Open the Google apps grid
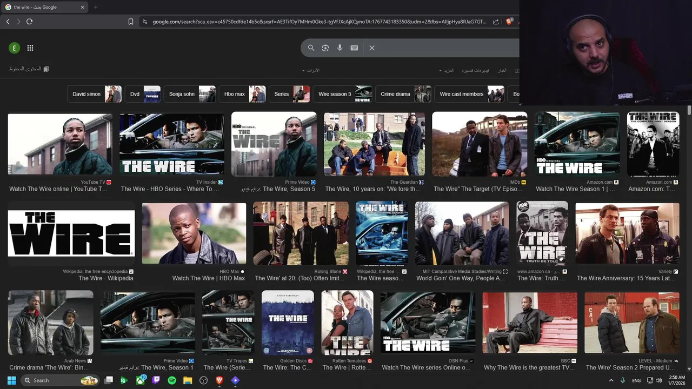This screenshot has height=389, width=692. (30, 48)
